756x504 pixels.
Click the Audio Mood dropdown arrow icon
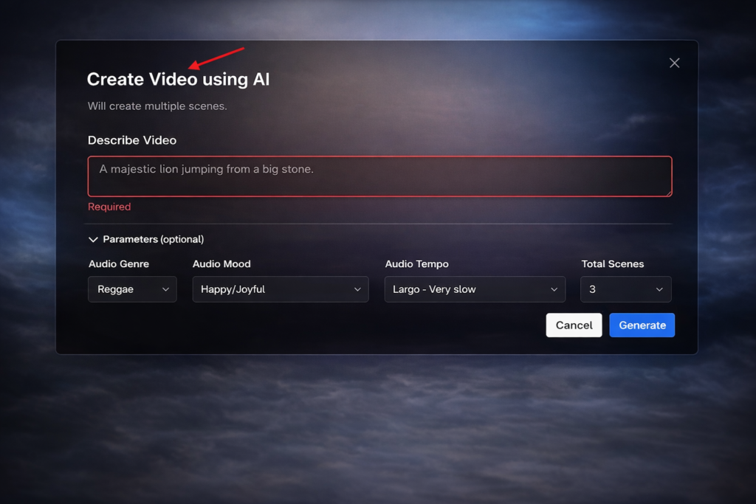pos(358,289)
